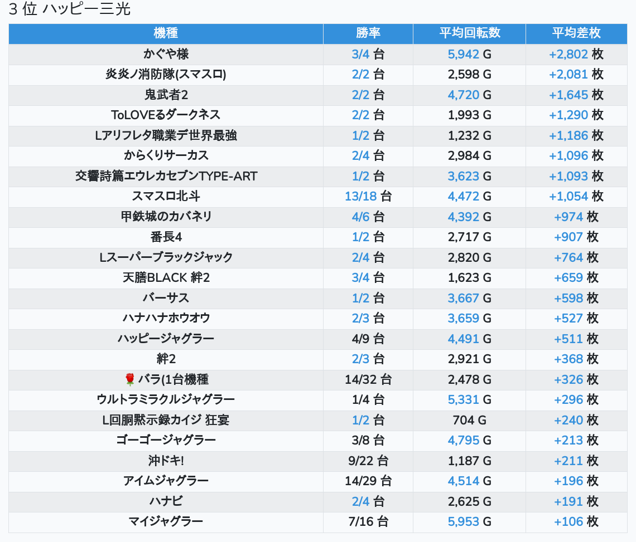Click the 7/16 台 win rate value
636x542 pixels.
coord(368,522)
